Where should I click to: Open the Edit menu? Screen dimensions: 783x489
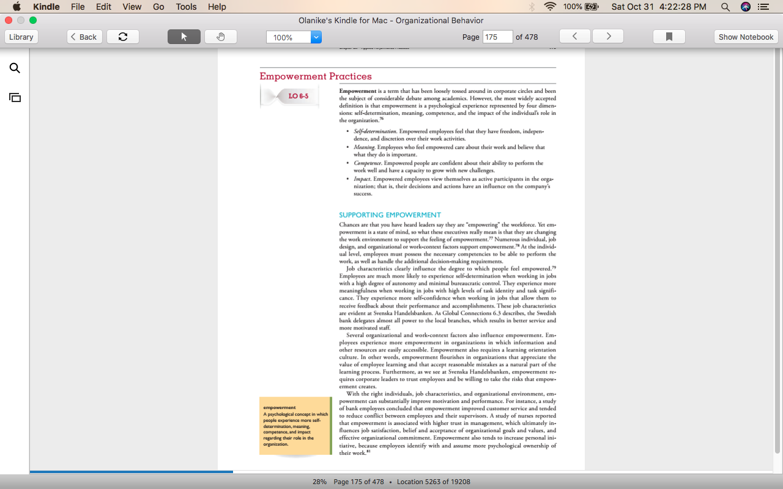coord(103,7)
